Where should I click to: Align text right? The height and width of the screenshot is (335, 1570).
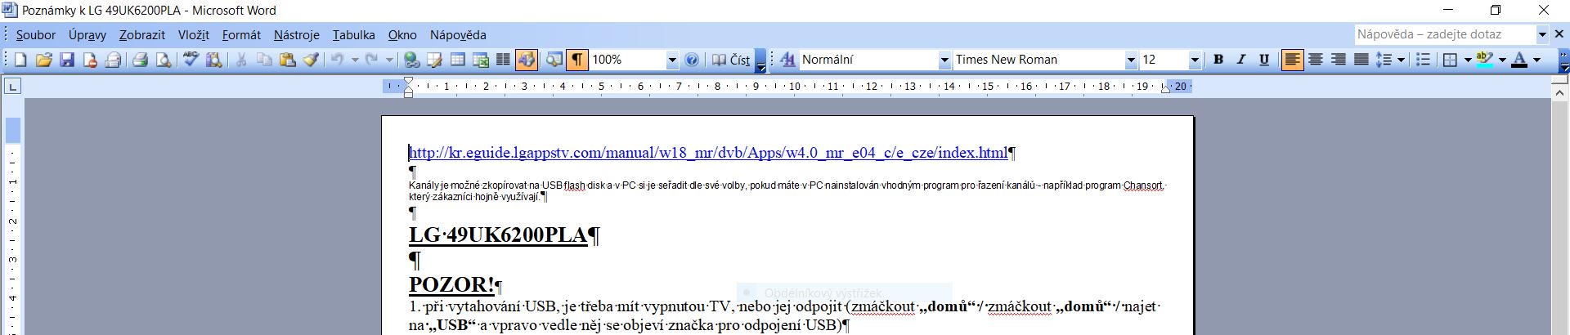tap(1338, 60)
